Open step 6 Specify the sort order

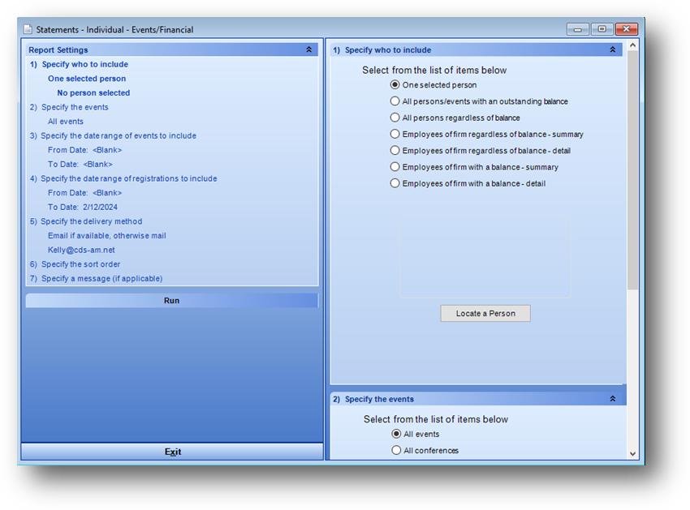click(x=75, y=264)
